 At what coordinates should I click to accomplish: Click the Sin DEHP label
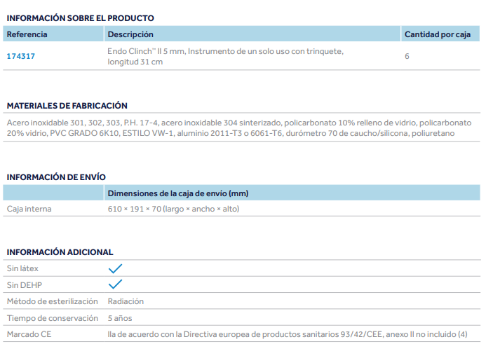point(25,285)
